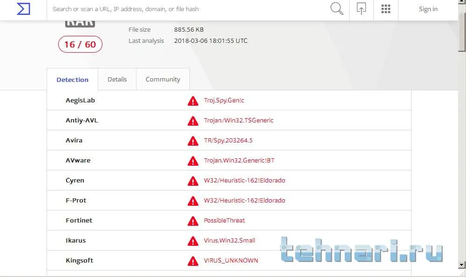466x277 pixels.
Task: Focus the URL, IP, domain search field
Action: pyautogui.click(x=187, y=9)
